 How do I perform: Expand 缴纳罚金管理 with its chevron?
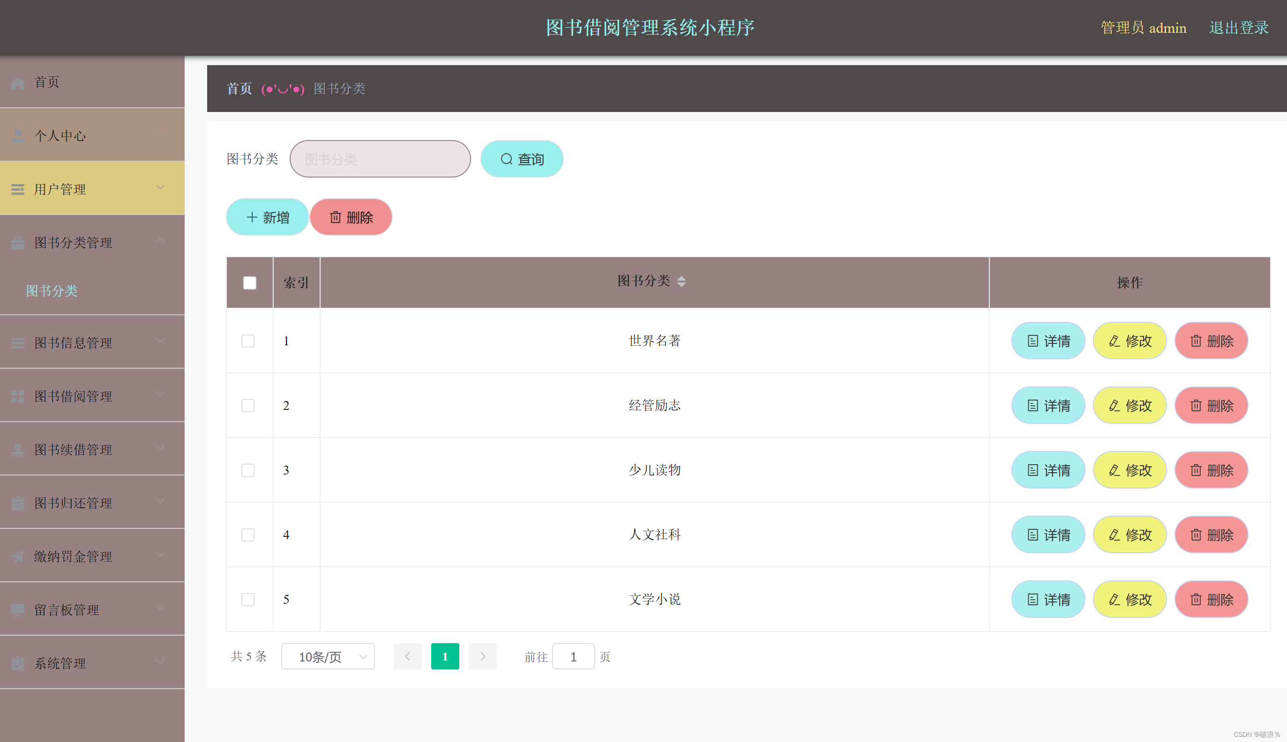pos(160,555)
